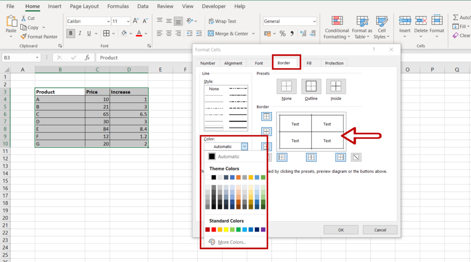Pick the orange theme color swatch
Image resolution: width=471 pixels, height=262 pixels.
pyautogui.click(x=238, y=177)
